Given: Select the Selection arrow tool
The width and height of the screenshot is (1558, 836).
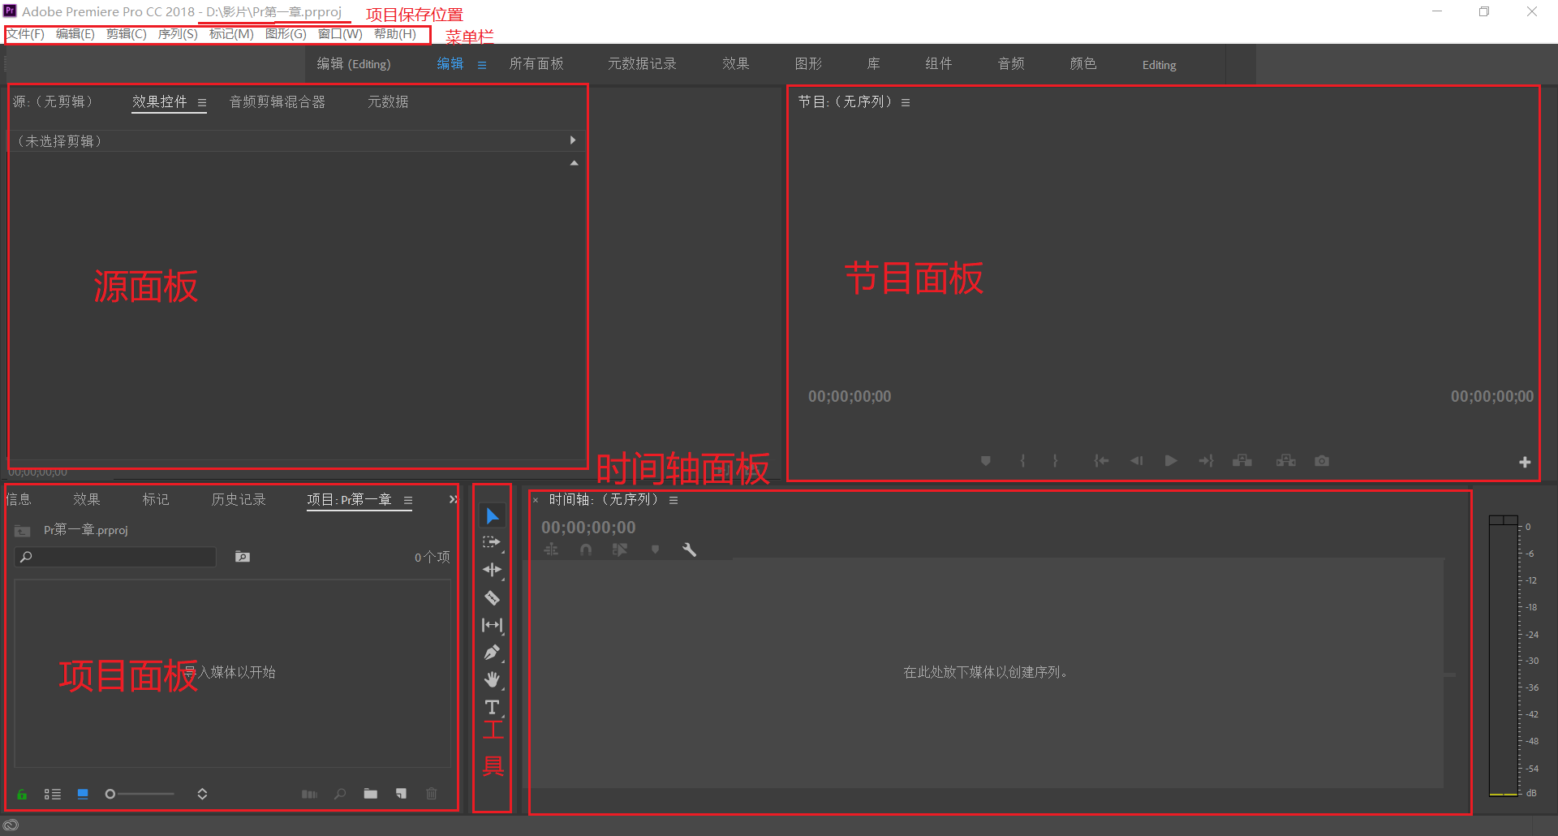Looking at the screenshot, I should (493, 516).
